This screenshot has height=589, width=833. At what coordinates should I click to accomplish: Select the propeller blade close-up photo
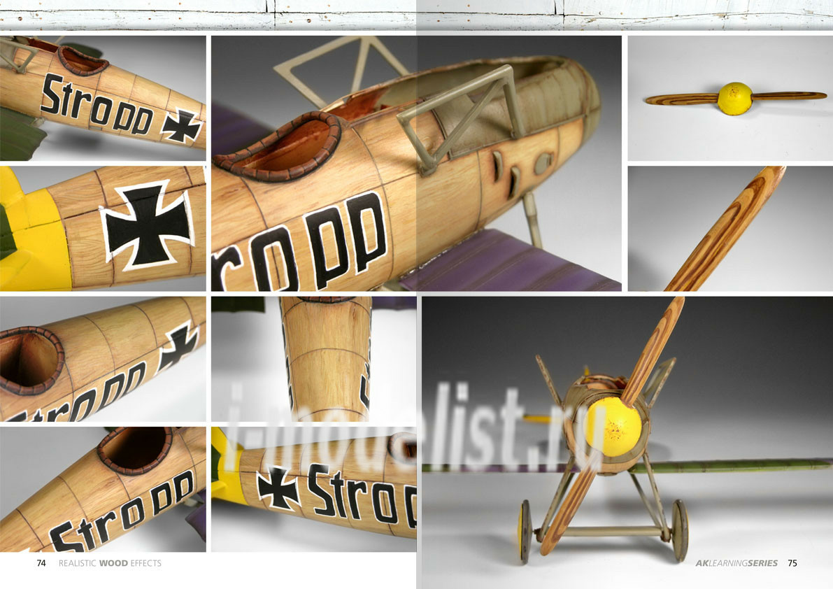tap(729, 228)
